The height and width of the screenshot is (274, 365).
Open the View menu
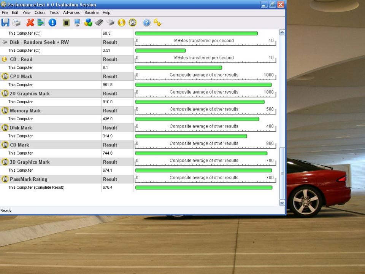coord(26,13)
